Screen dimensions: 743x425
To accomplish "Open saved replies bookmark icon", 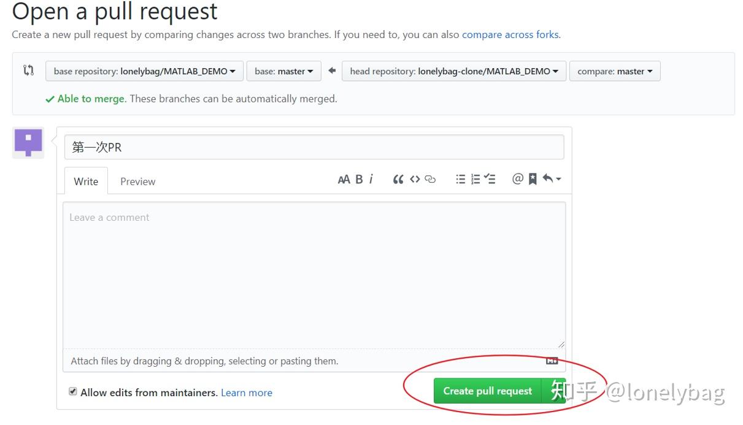I will (531, 178).
